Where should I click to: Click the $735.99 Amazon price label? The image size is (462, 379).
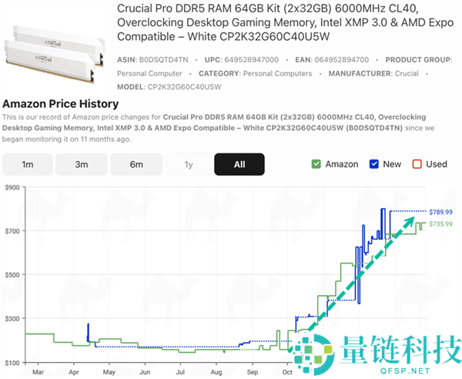pyautogui.click(x=440, y=224)
